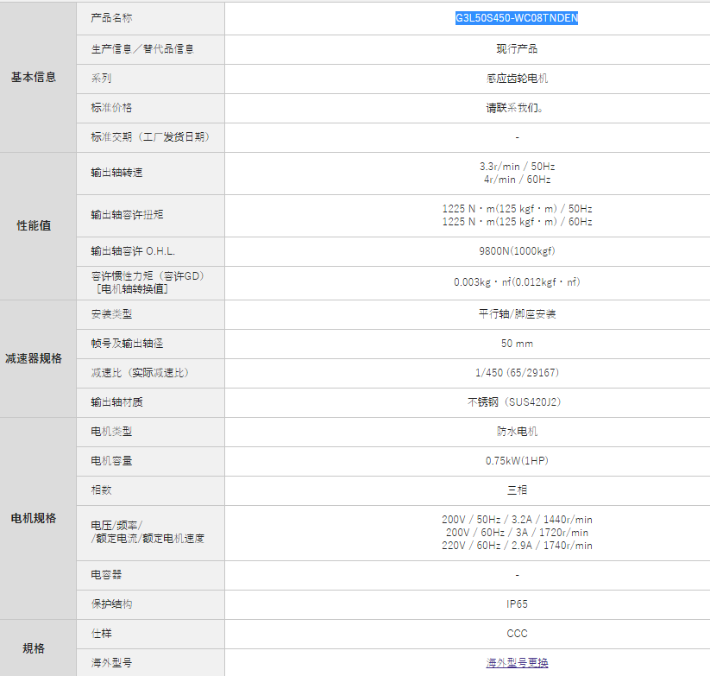The width and height of the screenshot is (710, 676).
Task: Click the 电机规格 section header
Action: (34, 518)
